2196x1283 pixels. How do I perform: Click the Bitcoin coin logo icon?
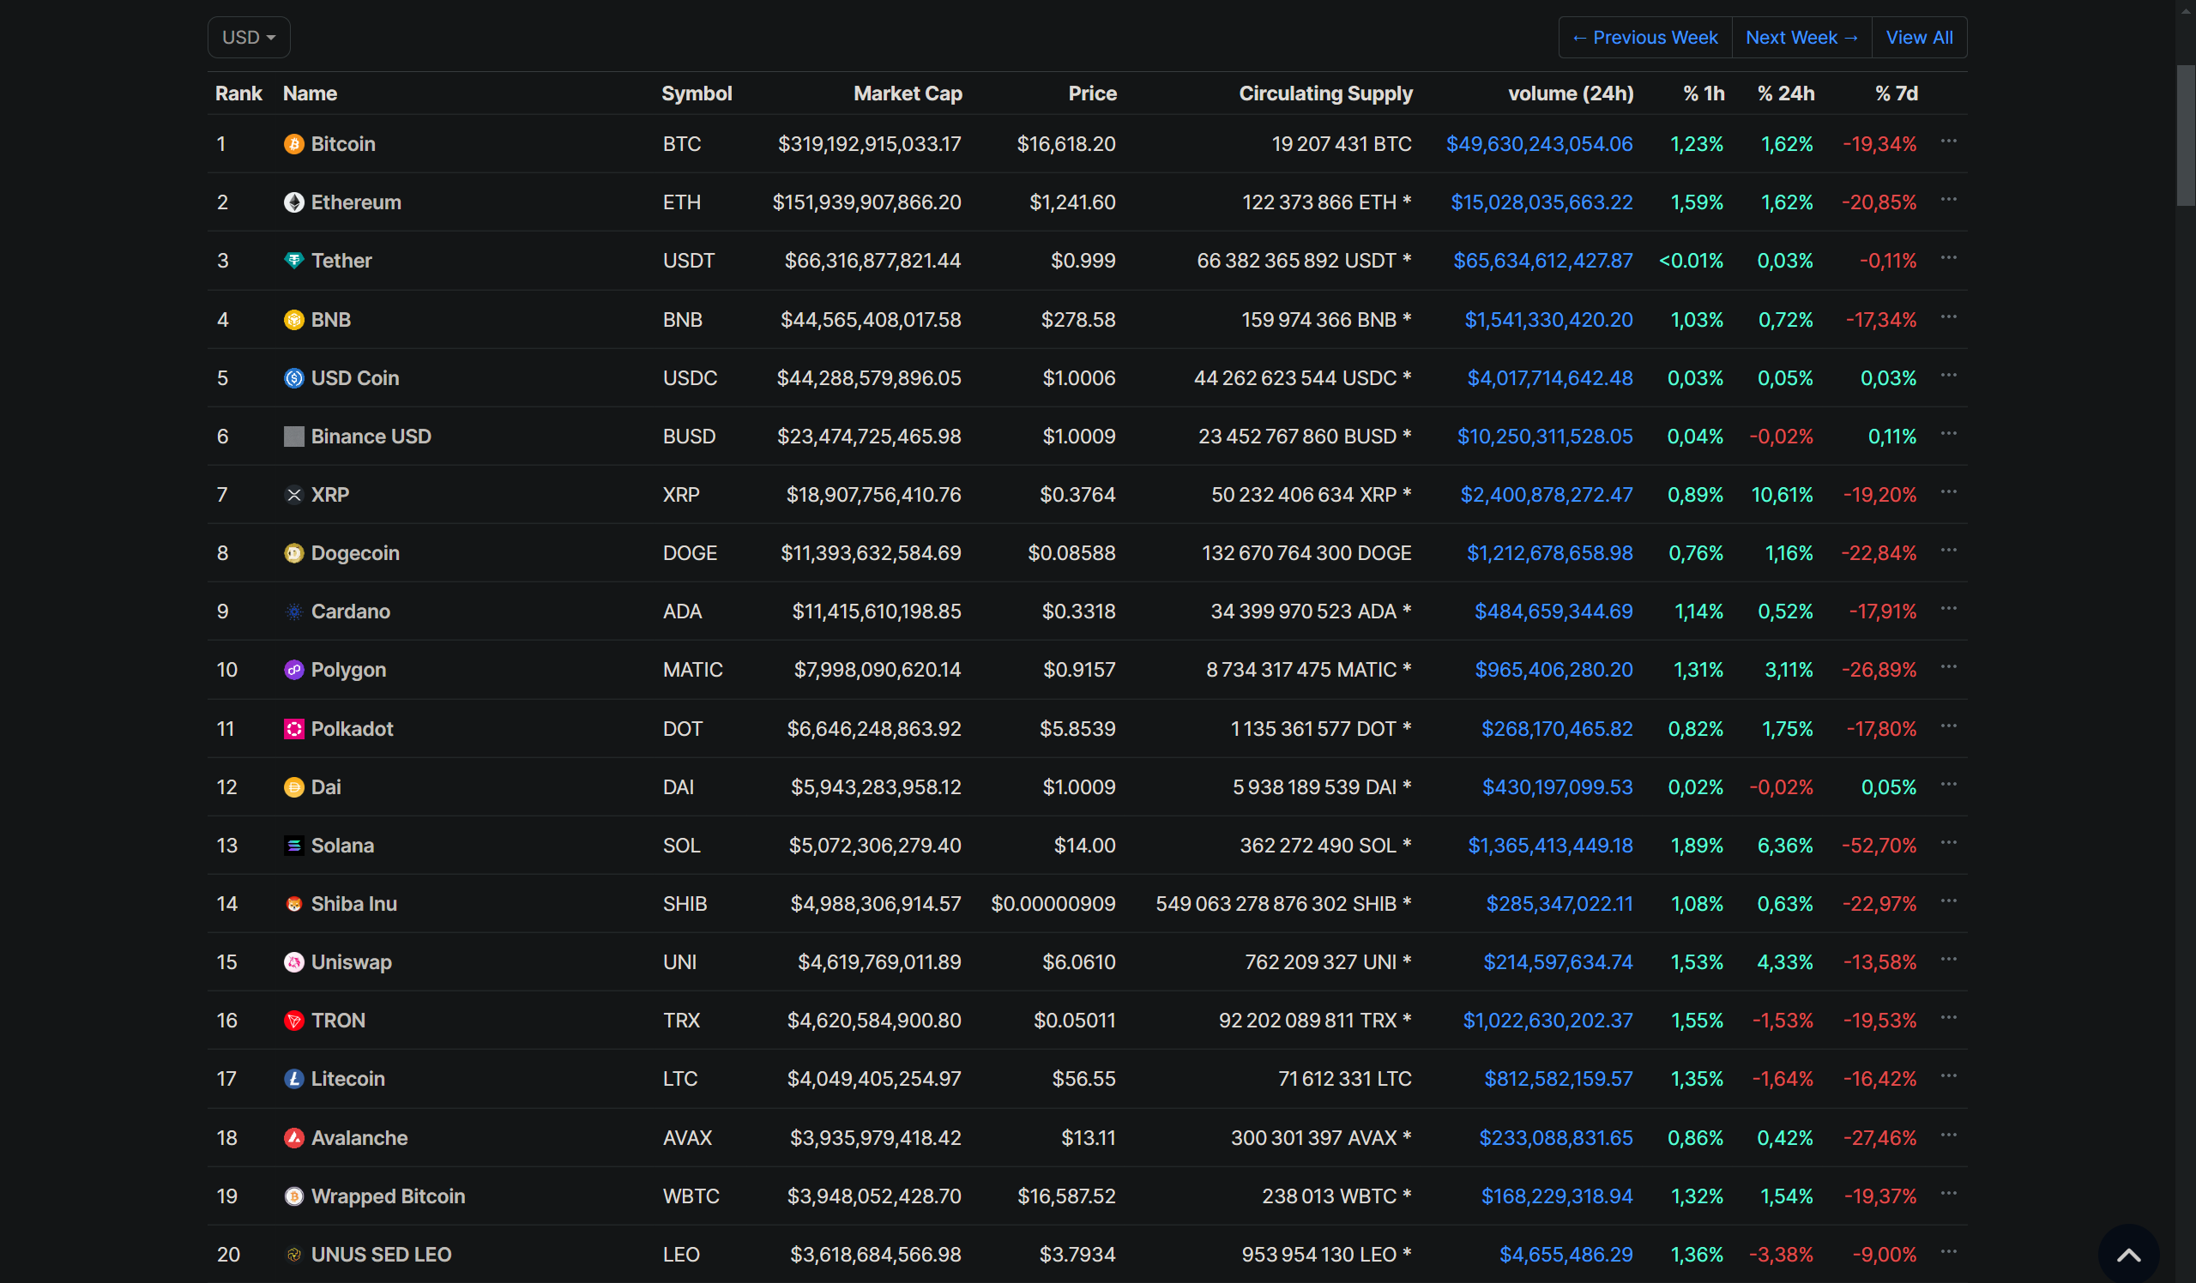(x=293, y=144)
